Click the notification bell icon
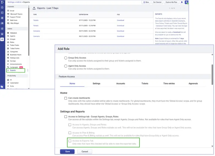This screenshot has height=156, width=215. pos(182,2)
